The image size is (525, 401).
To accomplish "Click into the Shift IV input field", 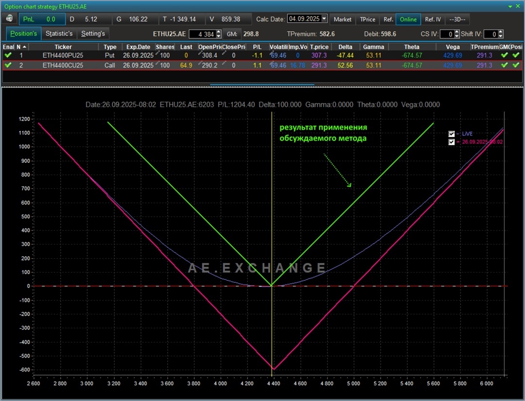I will tap(491, 34).
